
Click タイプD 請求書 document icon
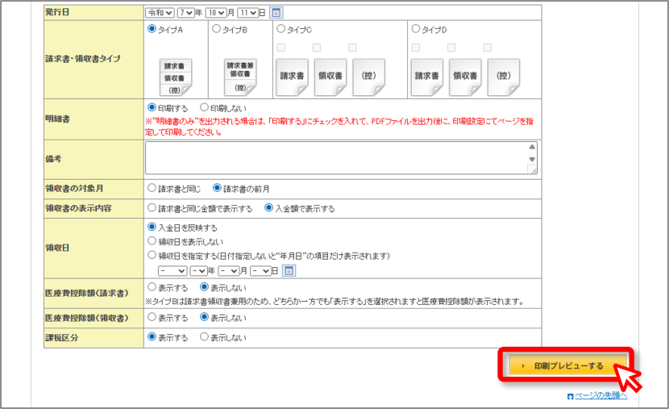[x=427, y=77]
